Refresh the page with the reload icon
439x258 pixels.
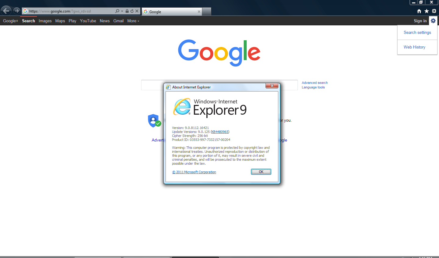132,11
